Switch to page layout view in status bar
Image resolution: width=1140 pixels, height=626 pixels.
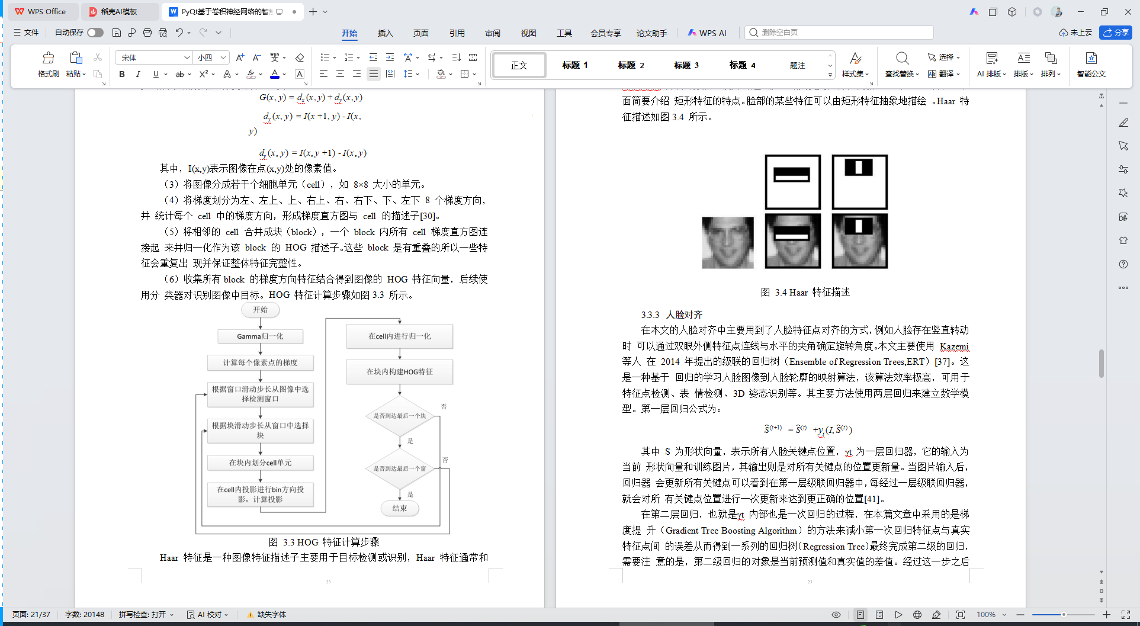860,615
